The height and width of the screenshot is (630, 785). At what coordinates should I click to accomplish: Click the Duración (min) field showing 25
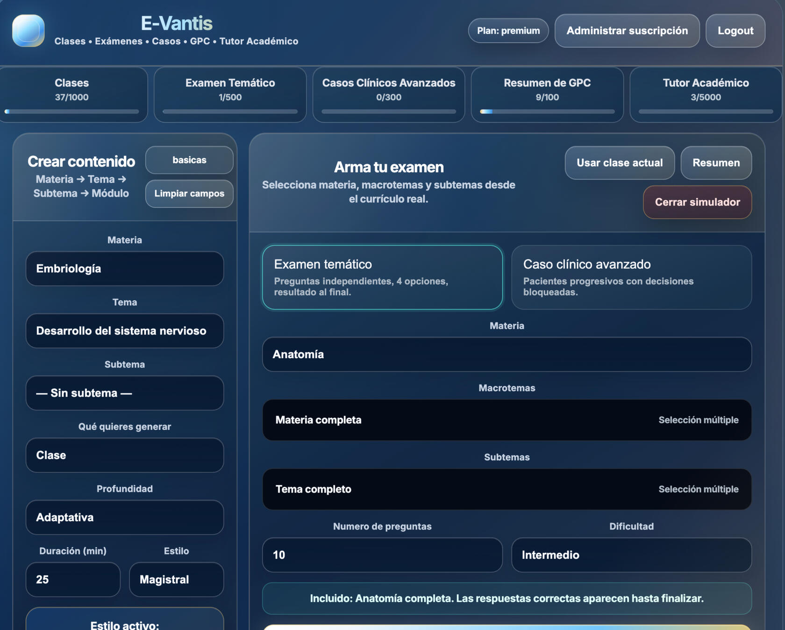coord(73,580)
